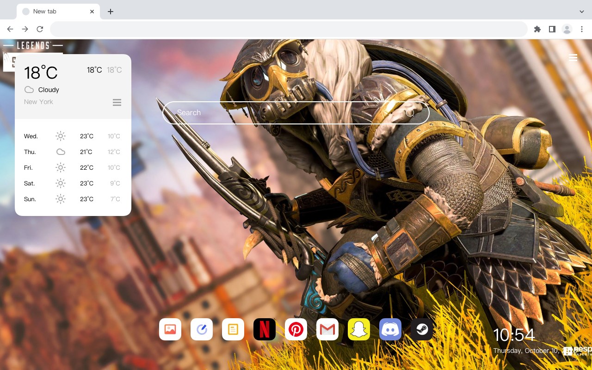Click the Wednesday sun forecast icon
The height and width of the screenshot is (370, 592).
pos(61,136)
